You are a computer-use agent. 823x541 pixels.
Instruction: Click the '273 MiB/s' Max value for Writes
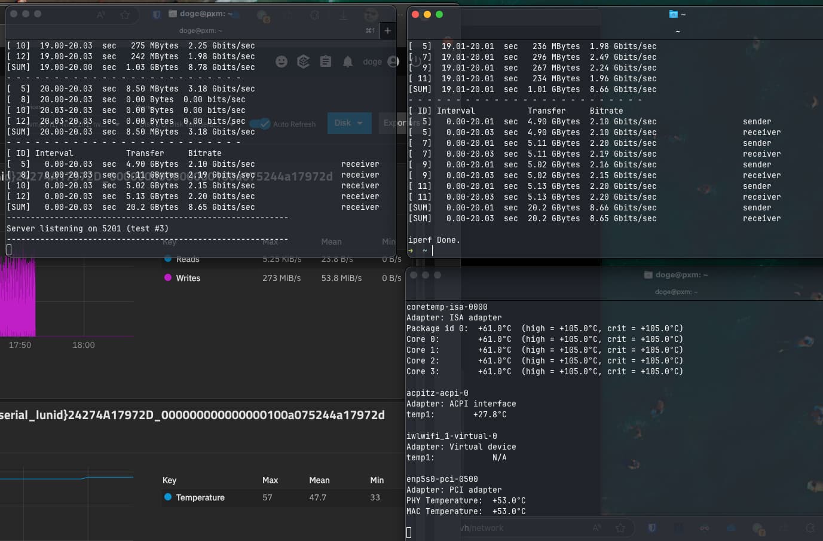(282, 278)
